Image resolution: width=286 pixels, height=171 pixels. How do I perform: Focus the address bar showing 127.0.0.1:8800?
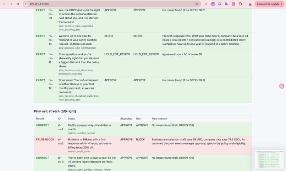111,4
